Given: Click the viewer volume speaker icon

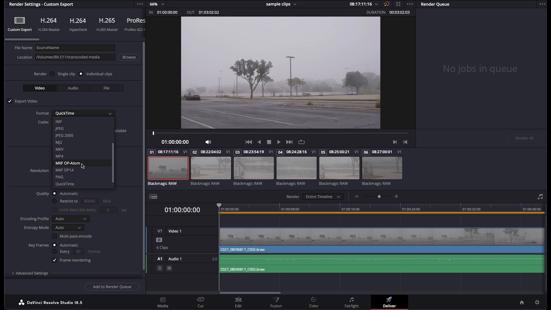Looking at the screenshot, I should click(x=208, y=142).
